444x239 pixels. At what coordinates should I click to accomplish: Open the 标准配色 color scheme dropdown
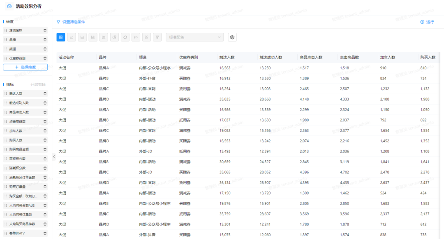(194, 37)
